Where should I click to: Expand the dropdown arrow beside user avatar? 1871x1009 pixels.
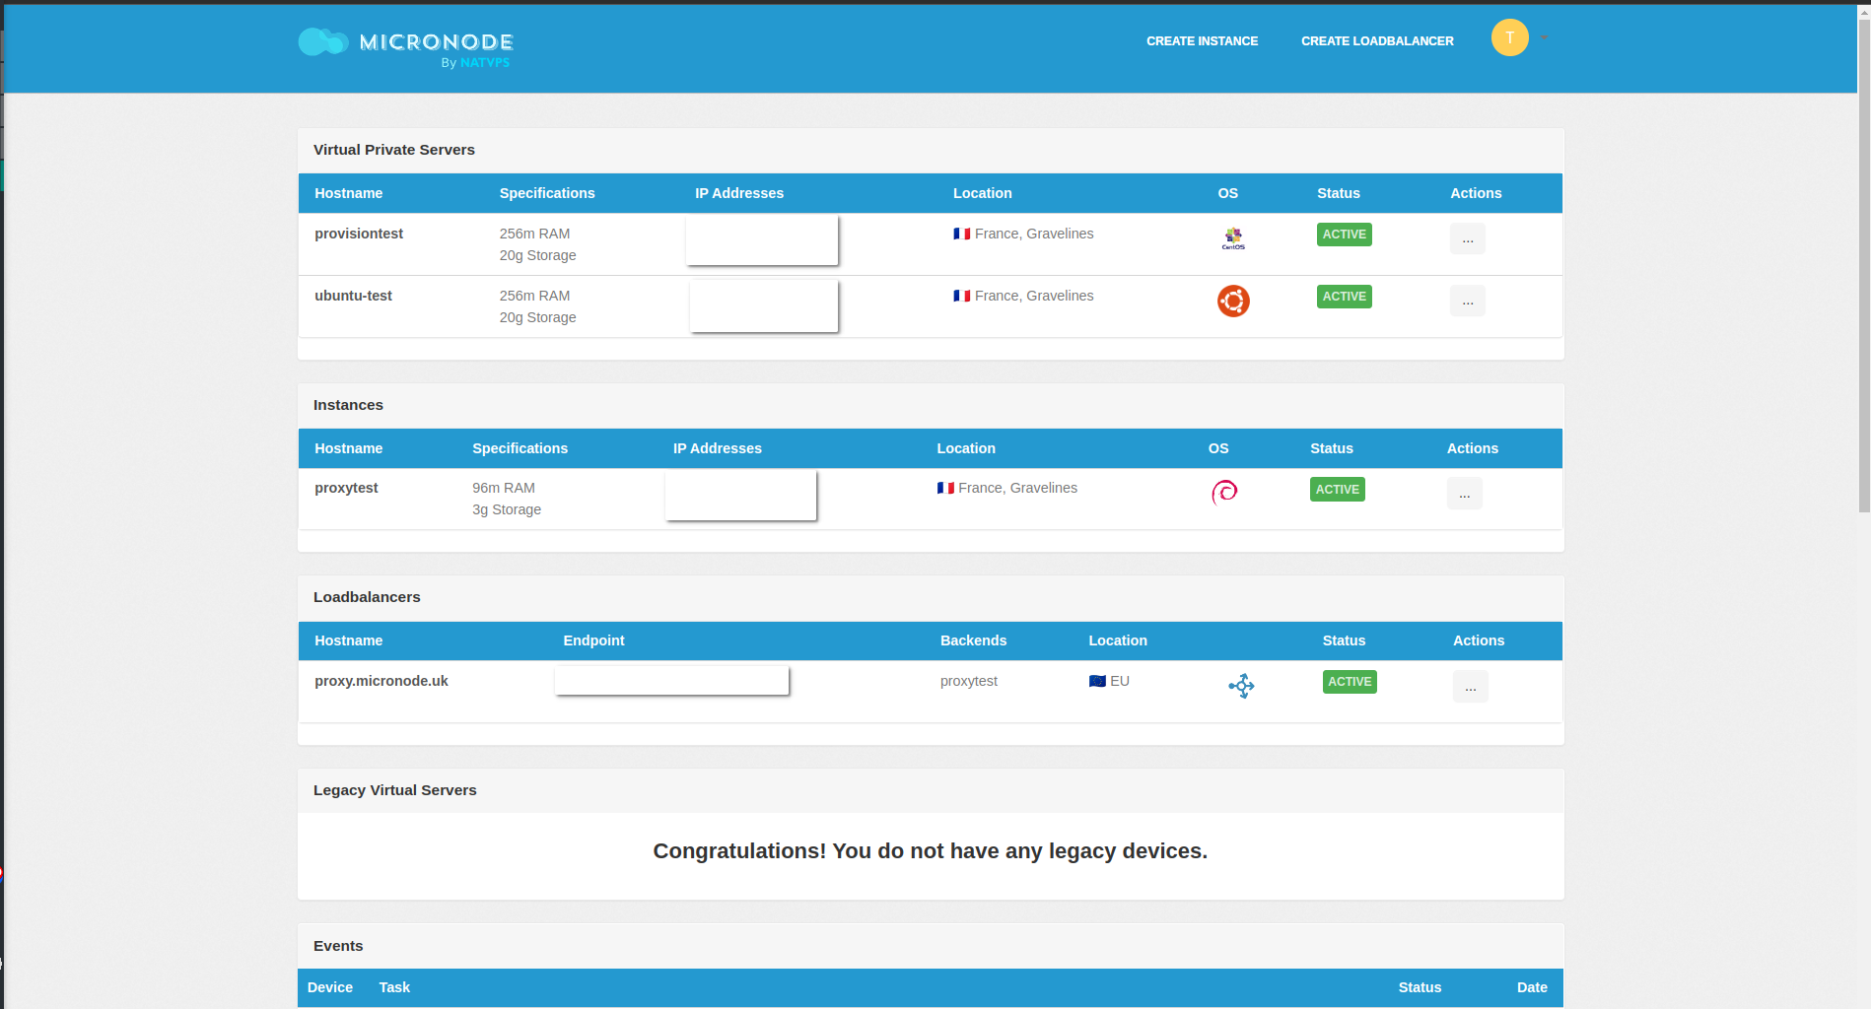(x=1544, y=38)
